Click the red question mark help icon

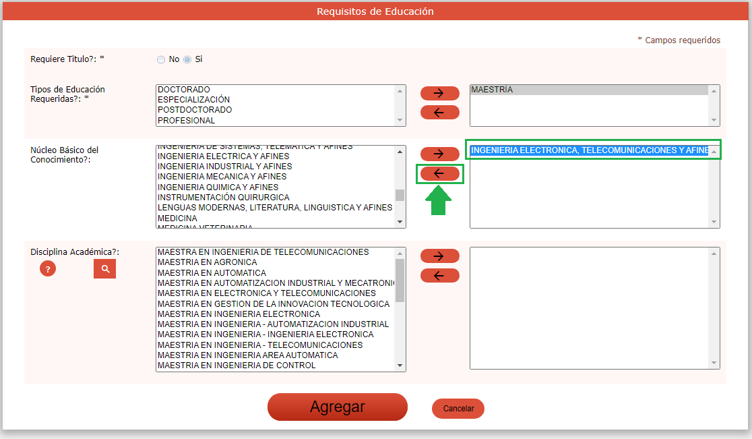(x=47, y=269)
